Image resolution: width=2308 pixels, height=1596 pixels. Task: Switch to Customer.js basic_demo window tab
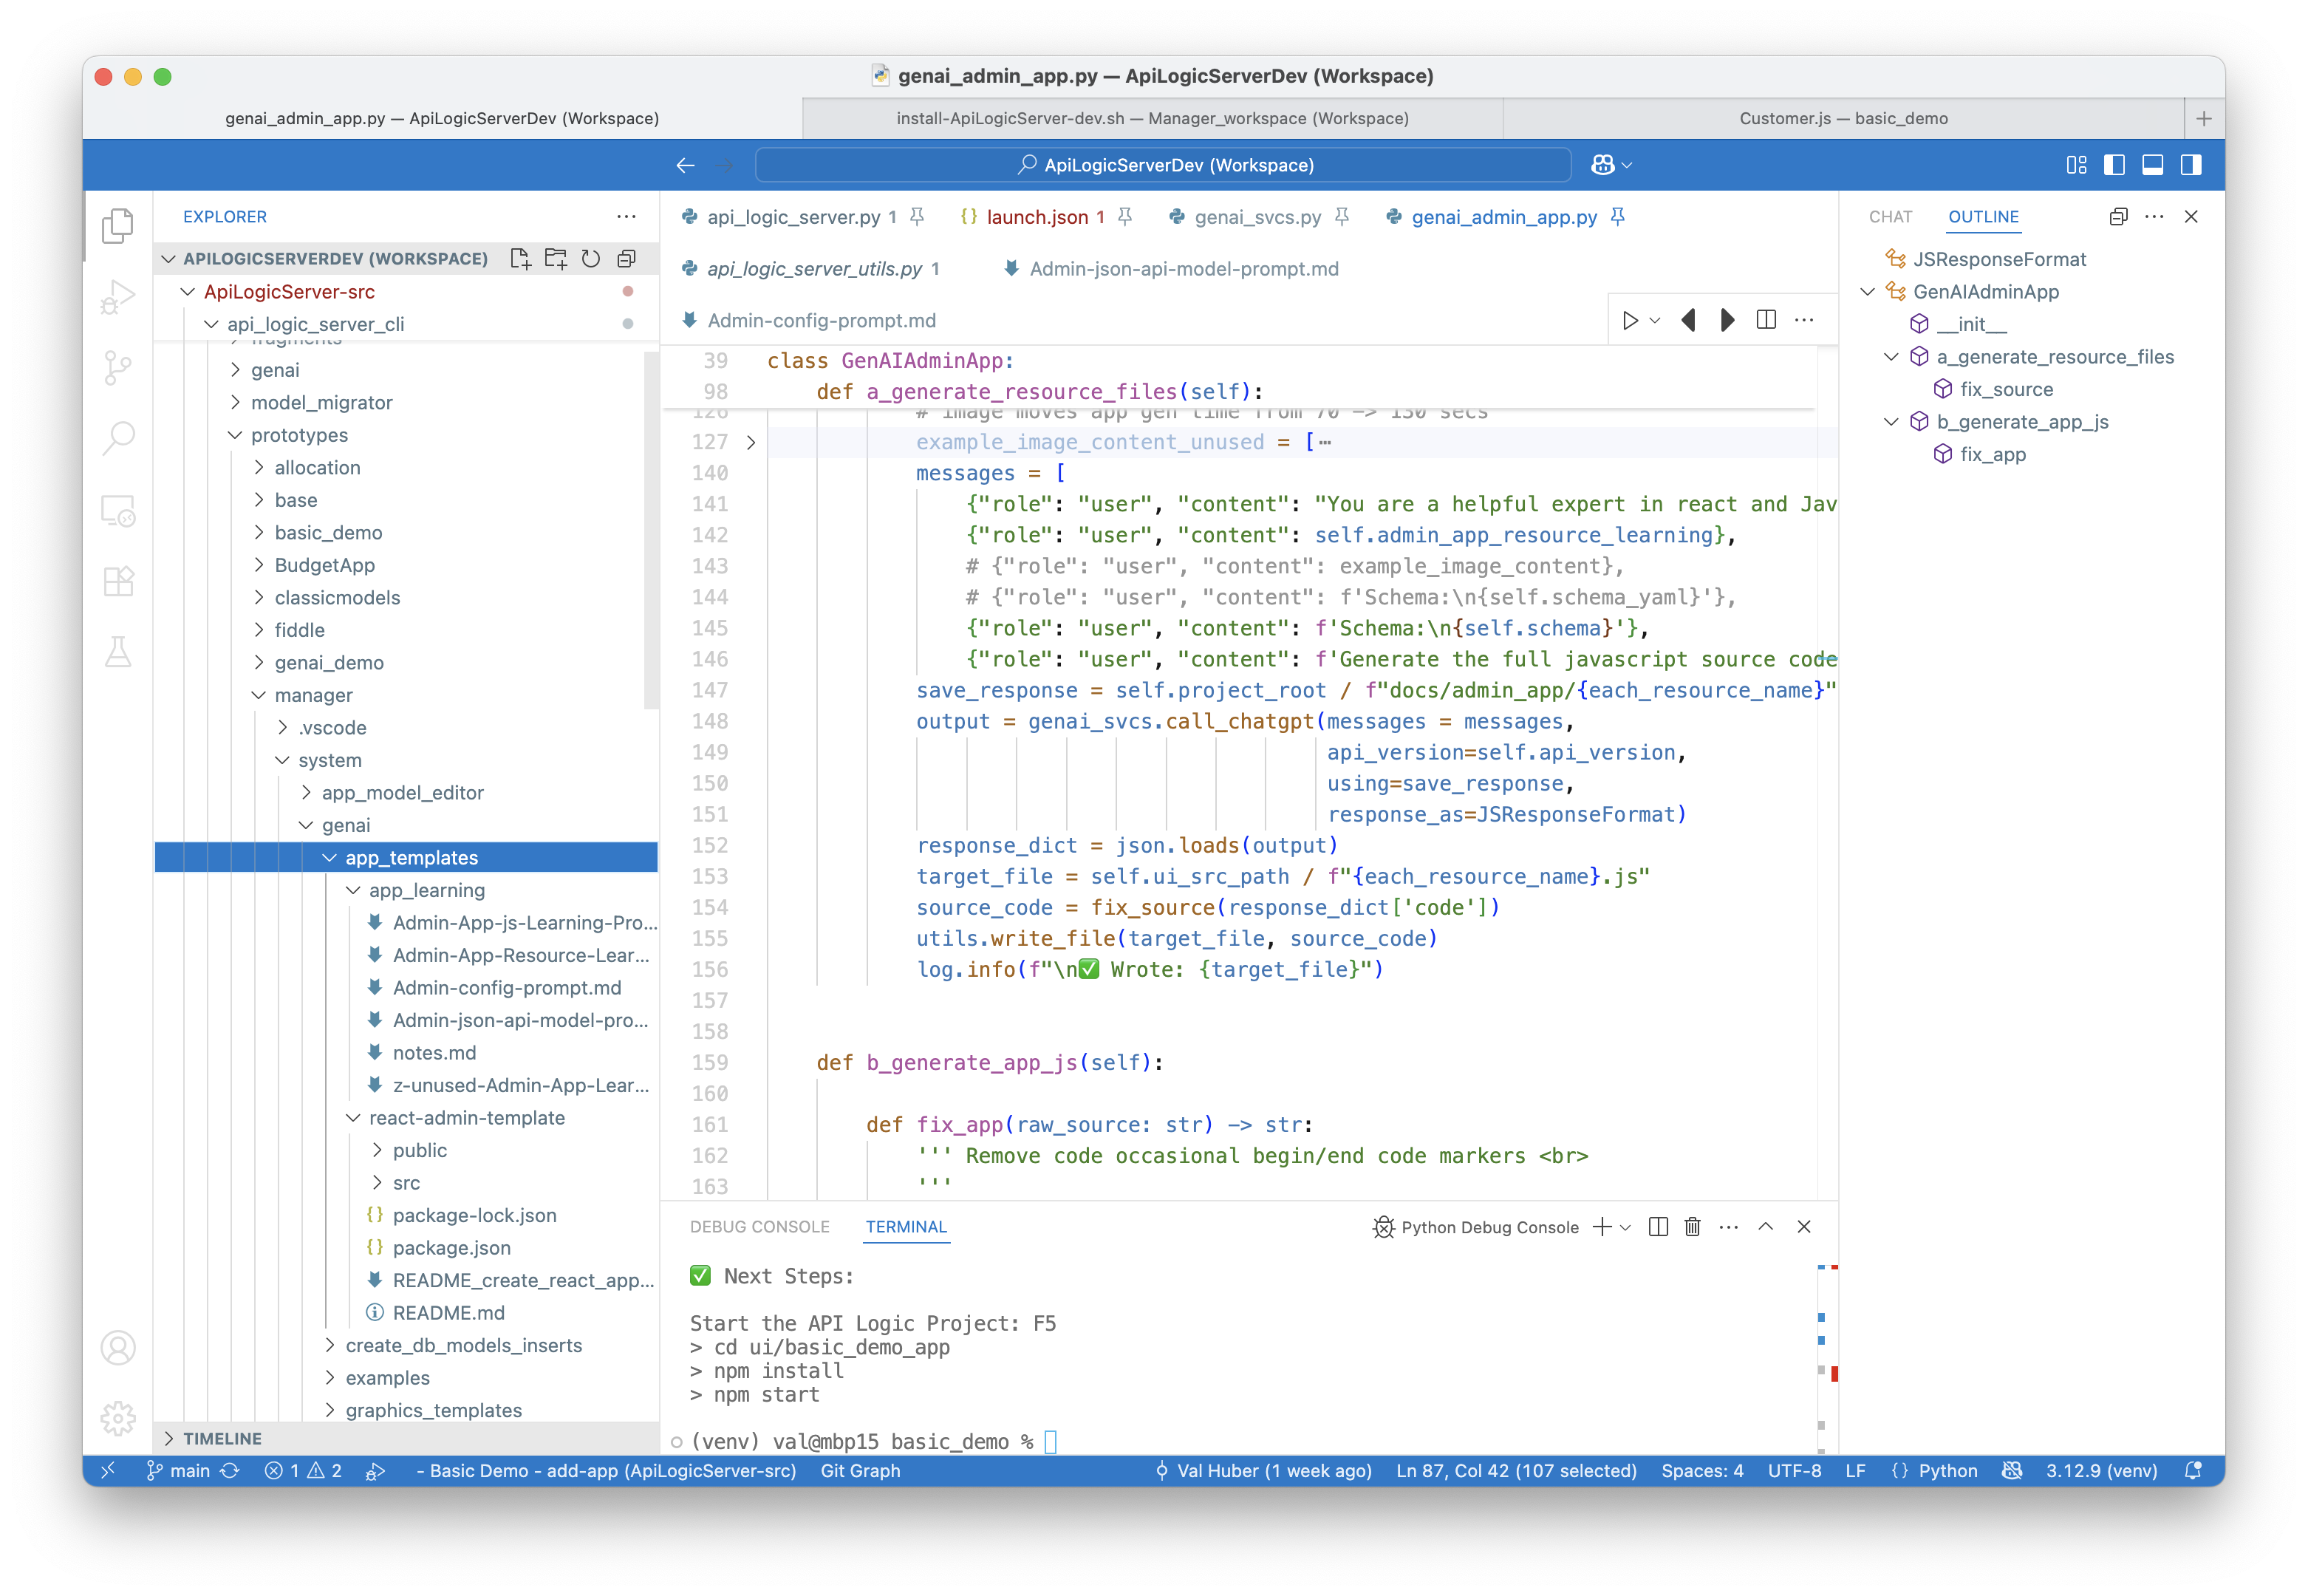coord(1843,118)
